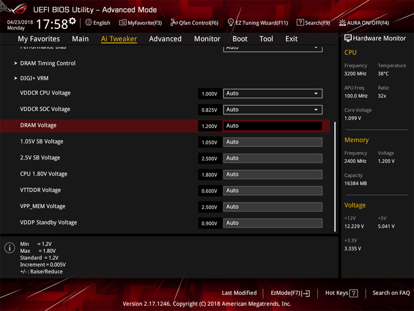Click the VPP_MEM Voltage input field
414x311 pixels.
coord(273,207)
